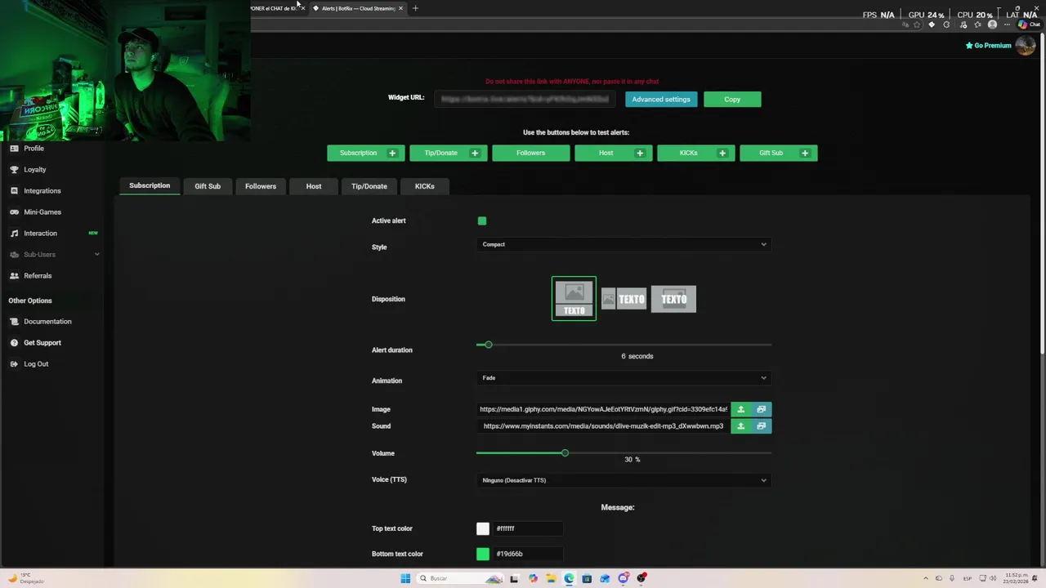Click the #19d66b color hex field
The image size is (1046, 588).
point(527,555)
